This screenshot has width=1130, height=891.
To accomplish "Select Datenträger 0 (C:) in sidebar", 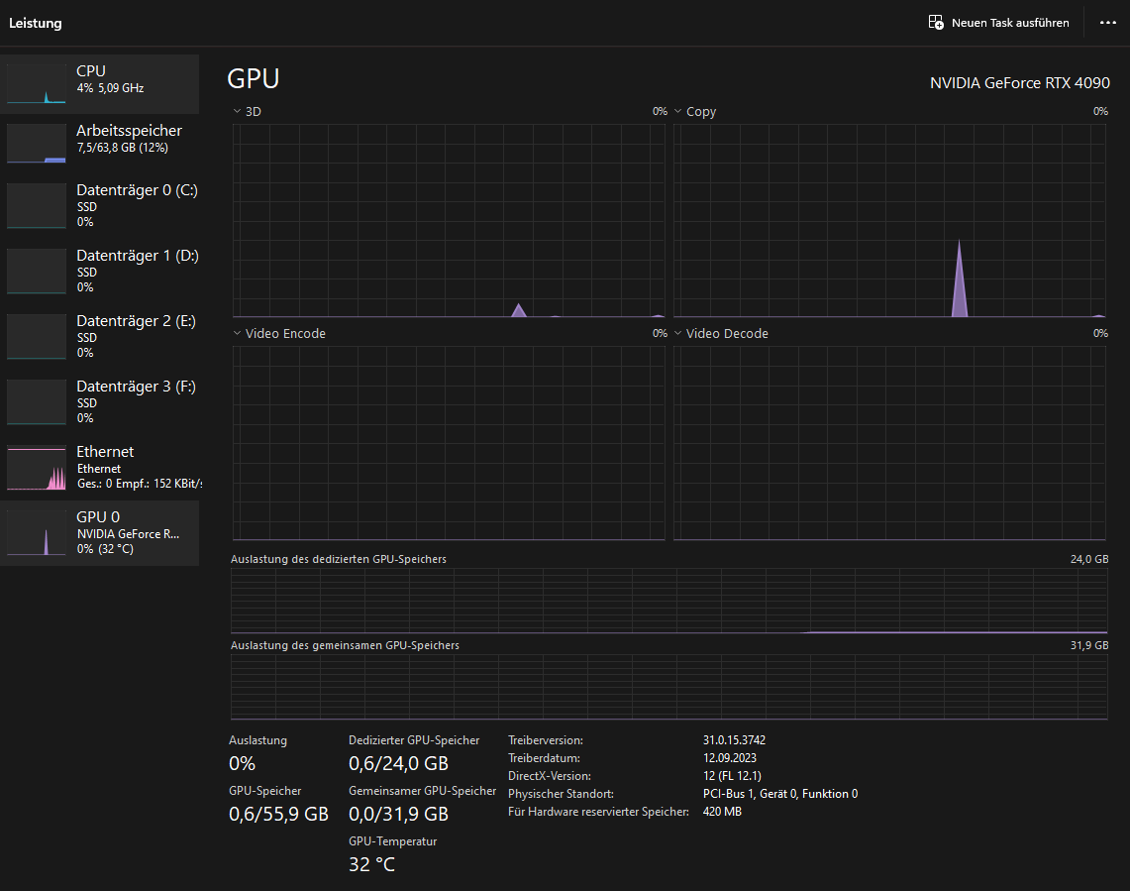I will coord(100,205).
